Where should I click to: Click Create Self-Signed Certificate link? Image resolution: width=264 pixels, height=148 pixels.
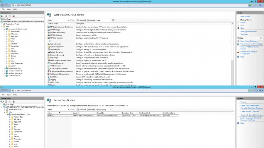pos(252,115)
